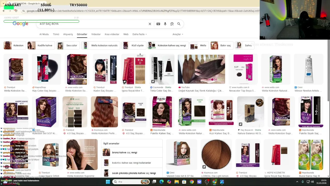This screenshot has height=186, width=330.
Task: Search by image with the Lens camera icon
Action: point(172,24)
